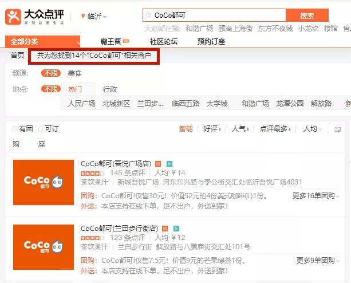Screen dimensions: 351x283
Task: Enable the 有团 filter checkbox
Action: (x=15, y=129)
